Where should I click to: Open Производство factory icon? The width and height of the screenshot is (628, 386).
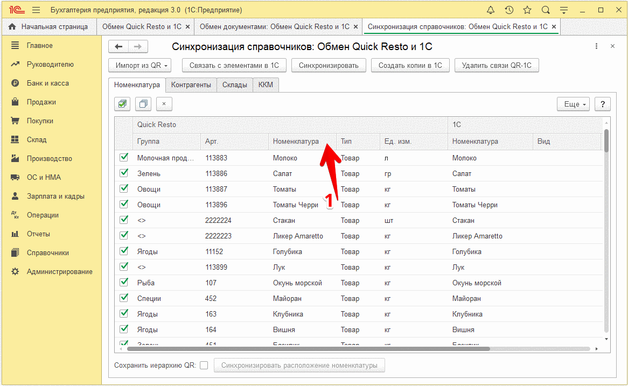[15, 158]
